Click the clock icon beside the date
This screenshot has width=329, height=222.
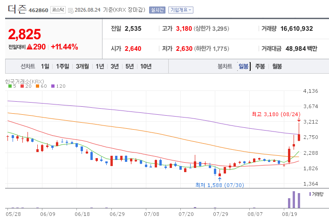(x=71, y=10)
